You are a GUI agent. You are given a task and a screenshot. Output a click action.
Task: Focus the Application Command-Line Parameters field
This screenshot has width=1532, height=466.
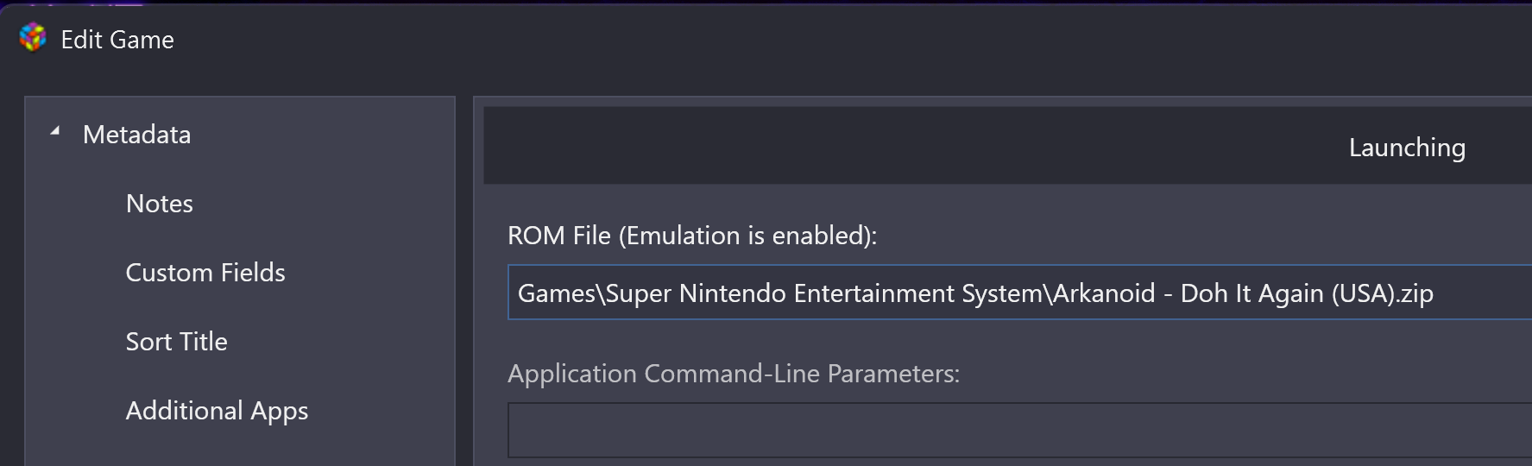1019,430
